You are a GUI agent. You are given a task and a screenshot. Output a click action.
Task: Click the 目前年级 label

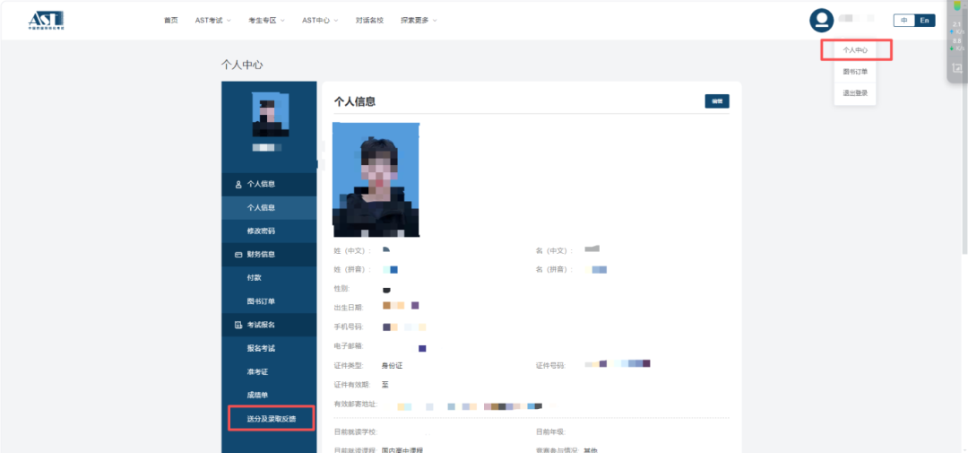pyautogui.click(x=550, y=432)
